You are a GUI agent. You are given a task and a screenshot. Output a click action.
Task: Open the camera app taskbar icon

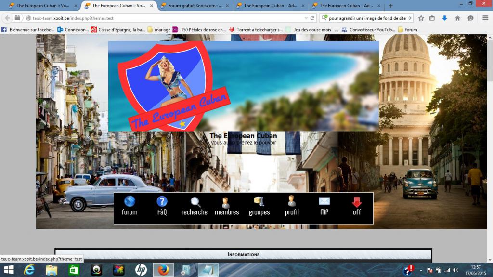tap(96, 270)
